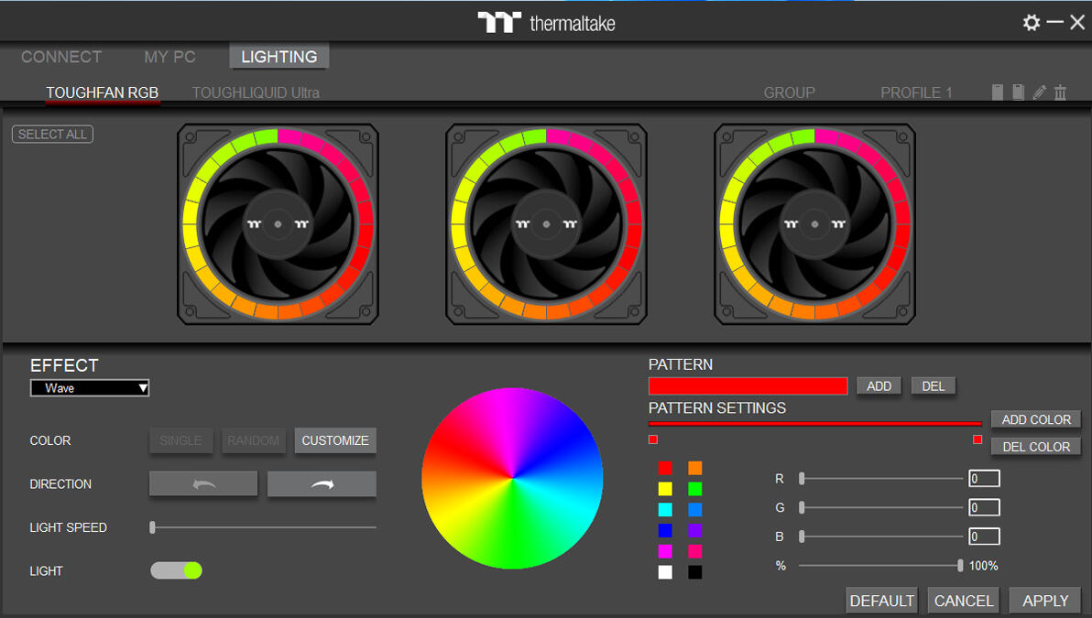This screenshot has width=1092, height=618.
Task: Reset lighting with the DEFAULT button
Action: coord(881,601)
